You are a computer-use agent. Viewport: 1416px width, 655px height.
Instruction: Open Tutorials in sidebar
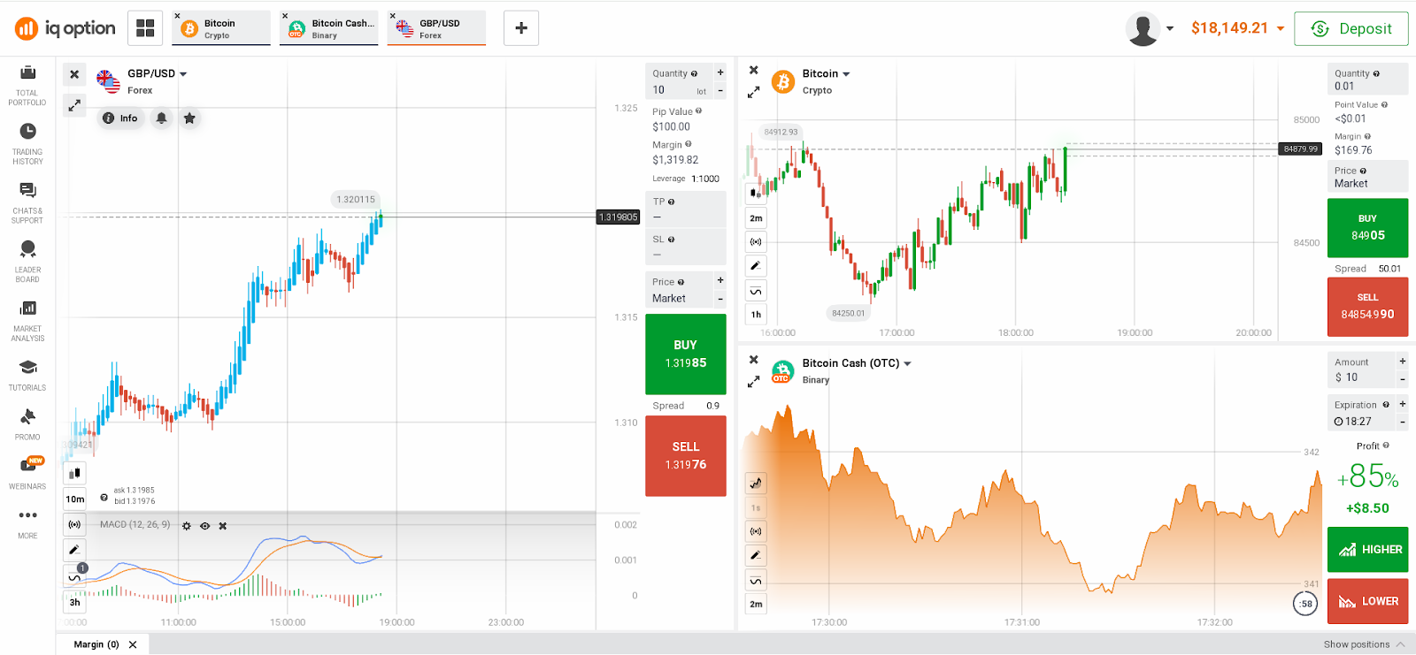(x=27, y=376)
